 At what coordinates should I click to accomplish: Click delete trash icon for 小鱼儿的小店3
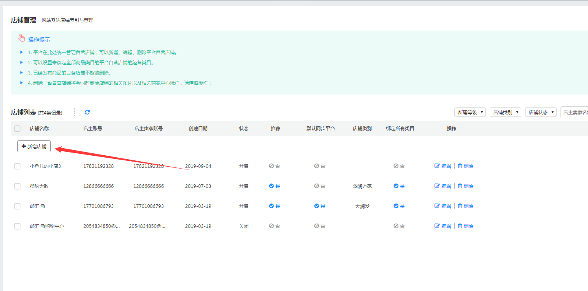click(x=460, y=166)
